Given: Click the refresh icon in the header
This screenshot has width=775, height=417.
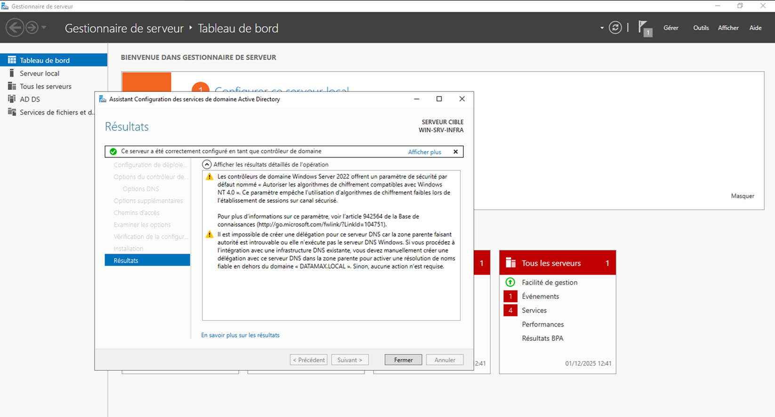Looking at the screenshot, I should click(615, 27).
